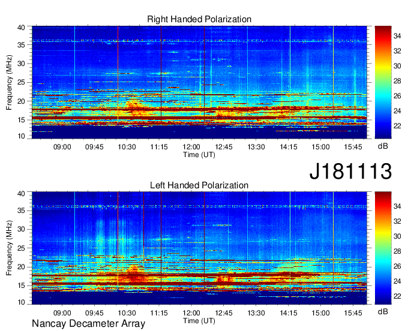Screen dimensions: 408x331
Task: Click the "12:00" tick under the left-handed plot
Action: pos(191,313)
